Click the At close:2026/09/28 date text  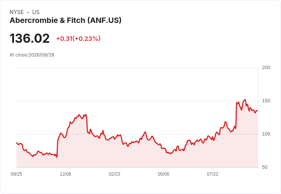tap(32, 55)
